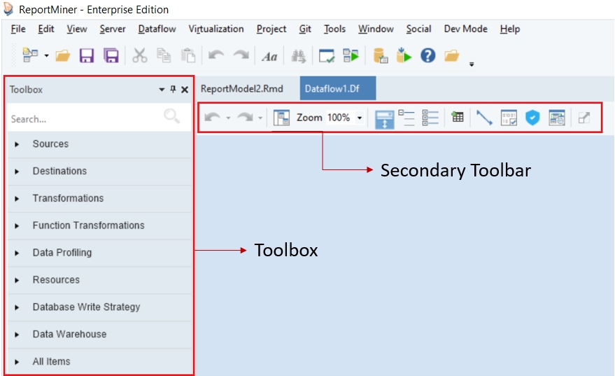The width and height of the screenshot is (615, 376).
Task: Click the green table grid icon
Action: [x=458, y=118]
